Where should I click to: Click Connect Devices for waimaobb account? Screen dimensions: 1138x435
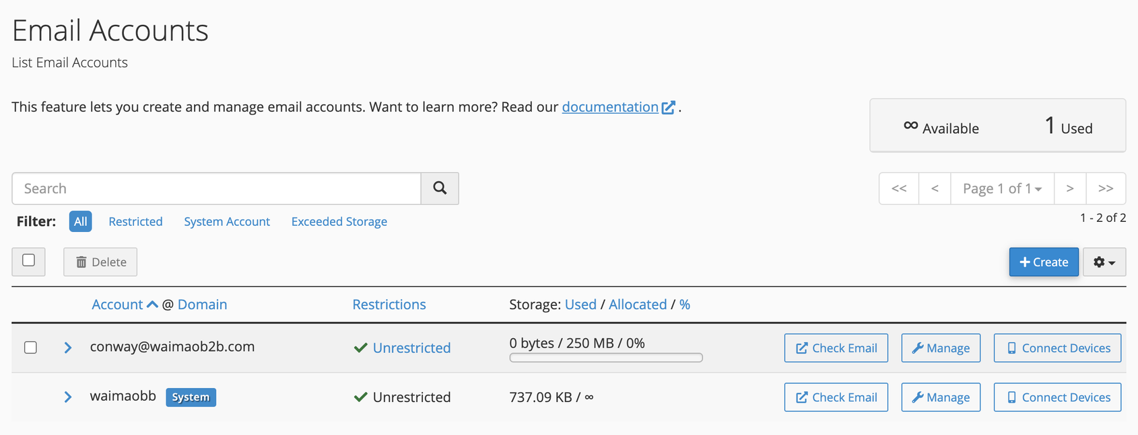tap(1057, 397)
